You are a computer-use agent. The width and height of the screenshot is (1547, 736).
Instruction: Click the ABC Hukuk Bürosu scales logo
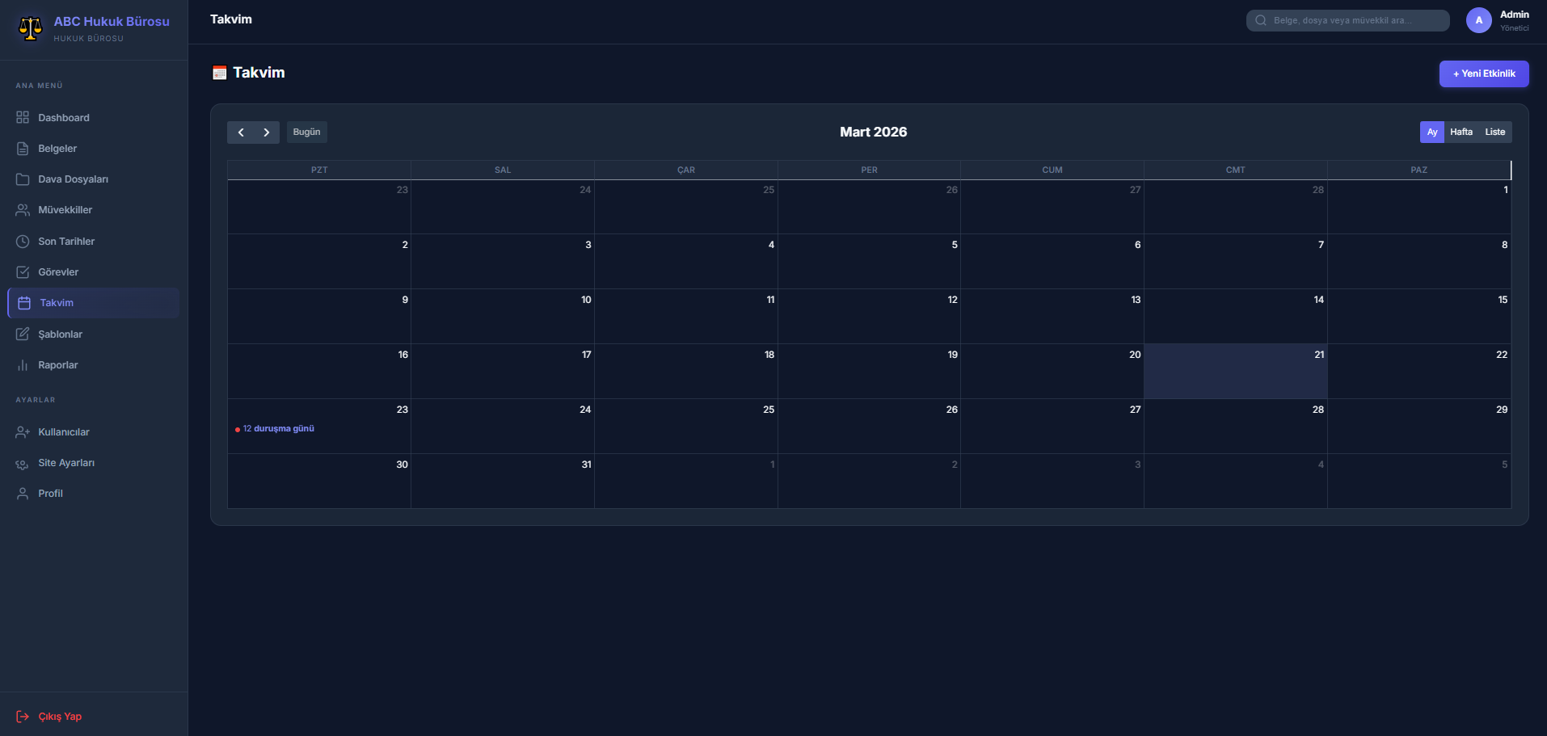(30, 28)
